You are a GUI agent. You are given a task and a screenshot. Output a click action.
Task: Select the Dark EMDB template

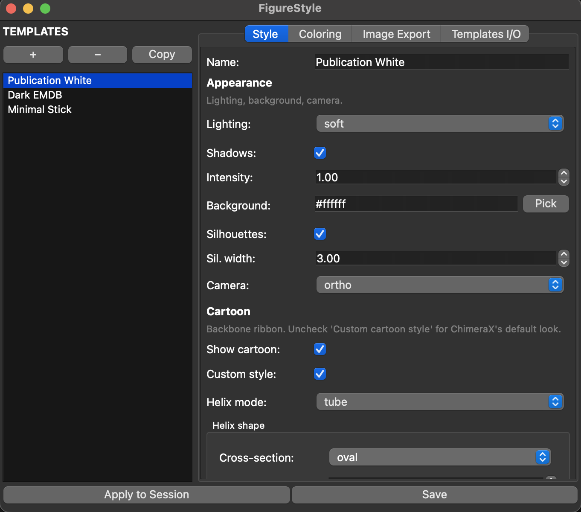98,95
